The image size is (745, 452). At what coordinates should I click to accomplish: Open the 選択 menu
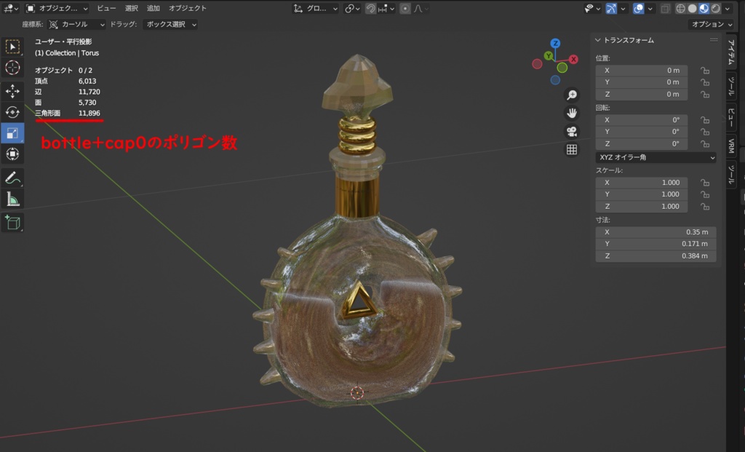[131, 9]
